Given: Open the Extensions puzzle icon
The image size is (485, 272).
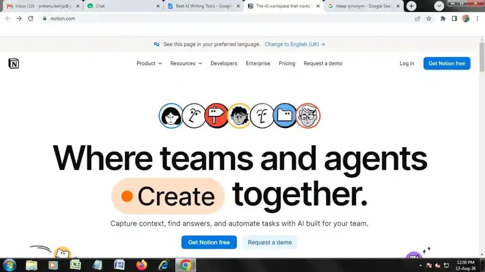Looking at the screenshot, I should [x=443, y=18].
